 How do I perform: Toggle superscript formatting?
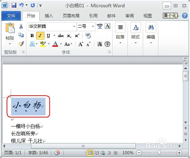[77, 36]
